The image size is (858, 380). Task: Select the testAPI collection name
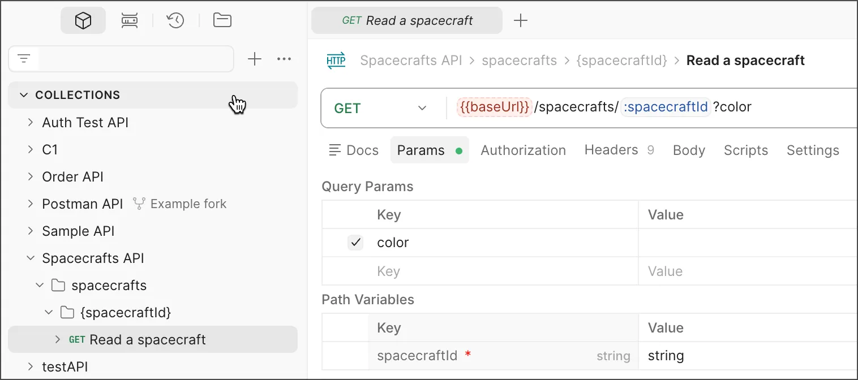click(x=65, y=367)
